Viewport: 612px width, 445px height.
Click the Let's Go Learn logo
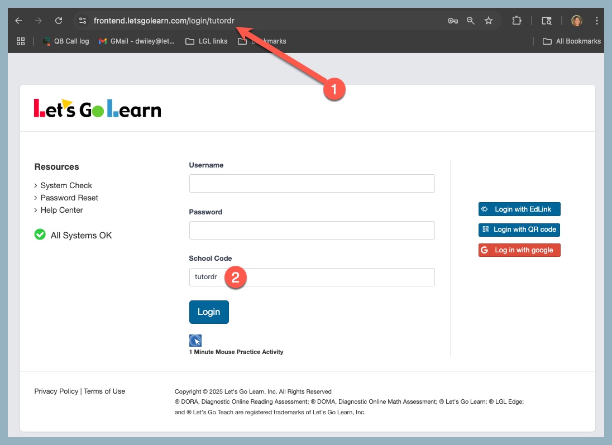pos(98,108)
